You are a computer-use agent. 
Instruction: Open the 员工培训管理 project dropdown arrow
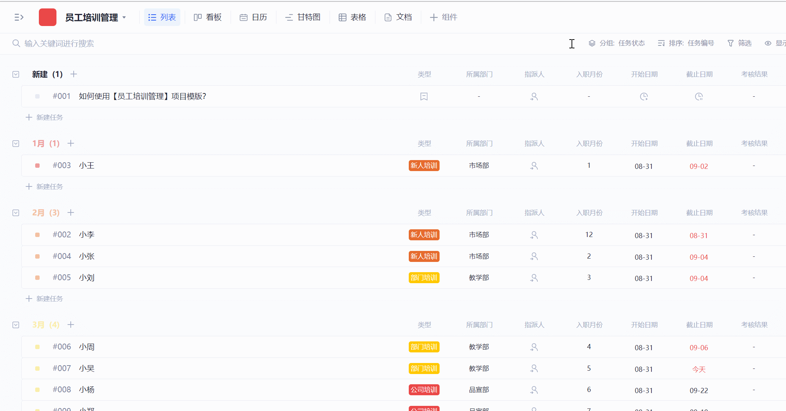[x=124, y=17]
